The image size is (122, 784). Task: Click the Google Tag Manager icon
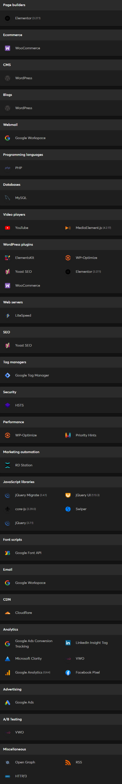8,375
